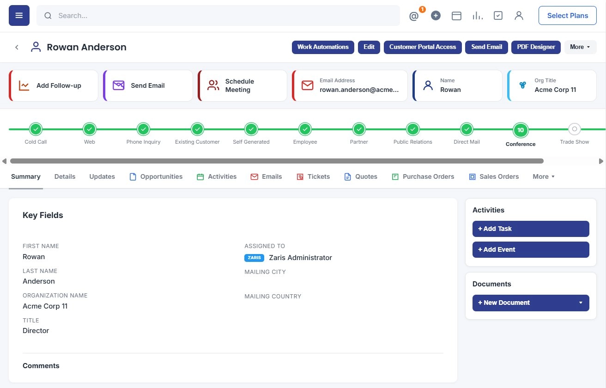Image resolution: width=606 pixels, height=388 pixels.
Task: Click the Quotes tab document icon
Action: (x=348, y=176)
